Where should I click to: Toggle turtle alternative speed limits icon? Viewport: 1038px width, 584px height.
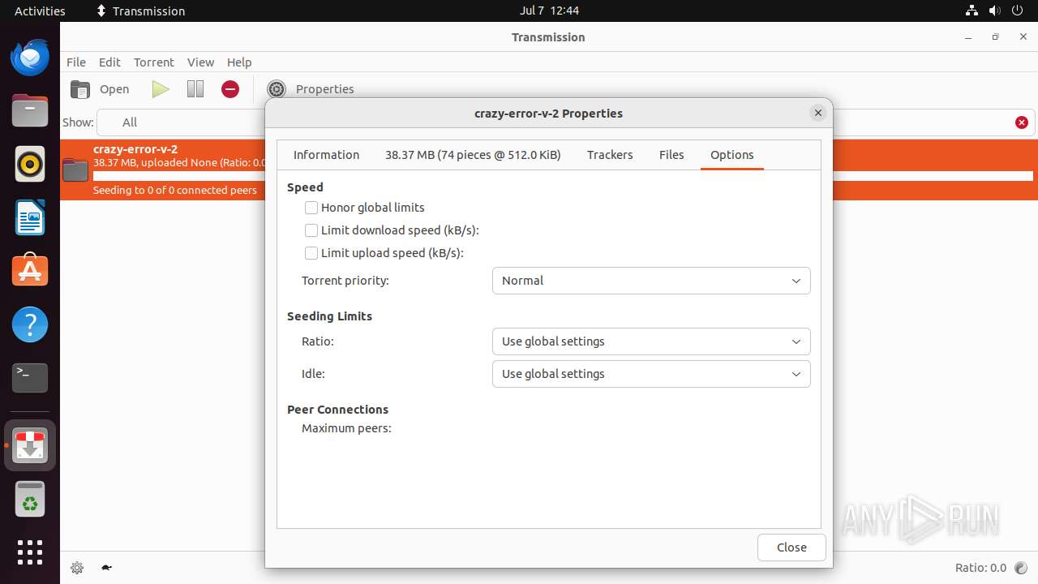tap(106, 568)
